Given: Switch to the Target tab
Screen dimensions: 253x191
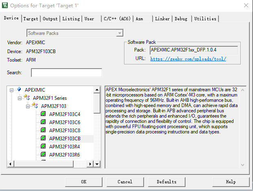Looking at the screenshot, I should 31,19.
